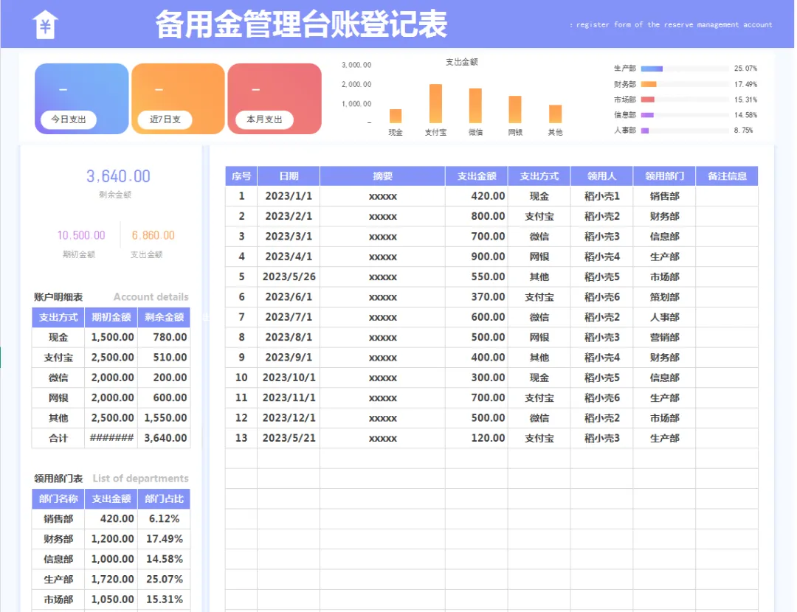Image resolution: width=797 pixels, height=612 pixels.
Task: Select 策划部 department cell
Action: (x=664, y=297)
